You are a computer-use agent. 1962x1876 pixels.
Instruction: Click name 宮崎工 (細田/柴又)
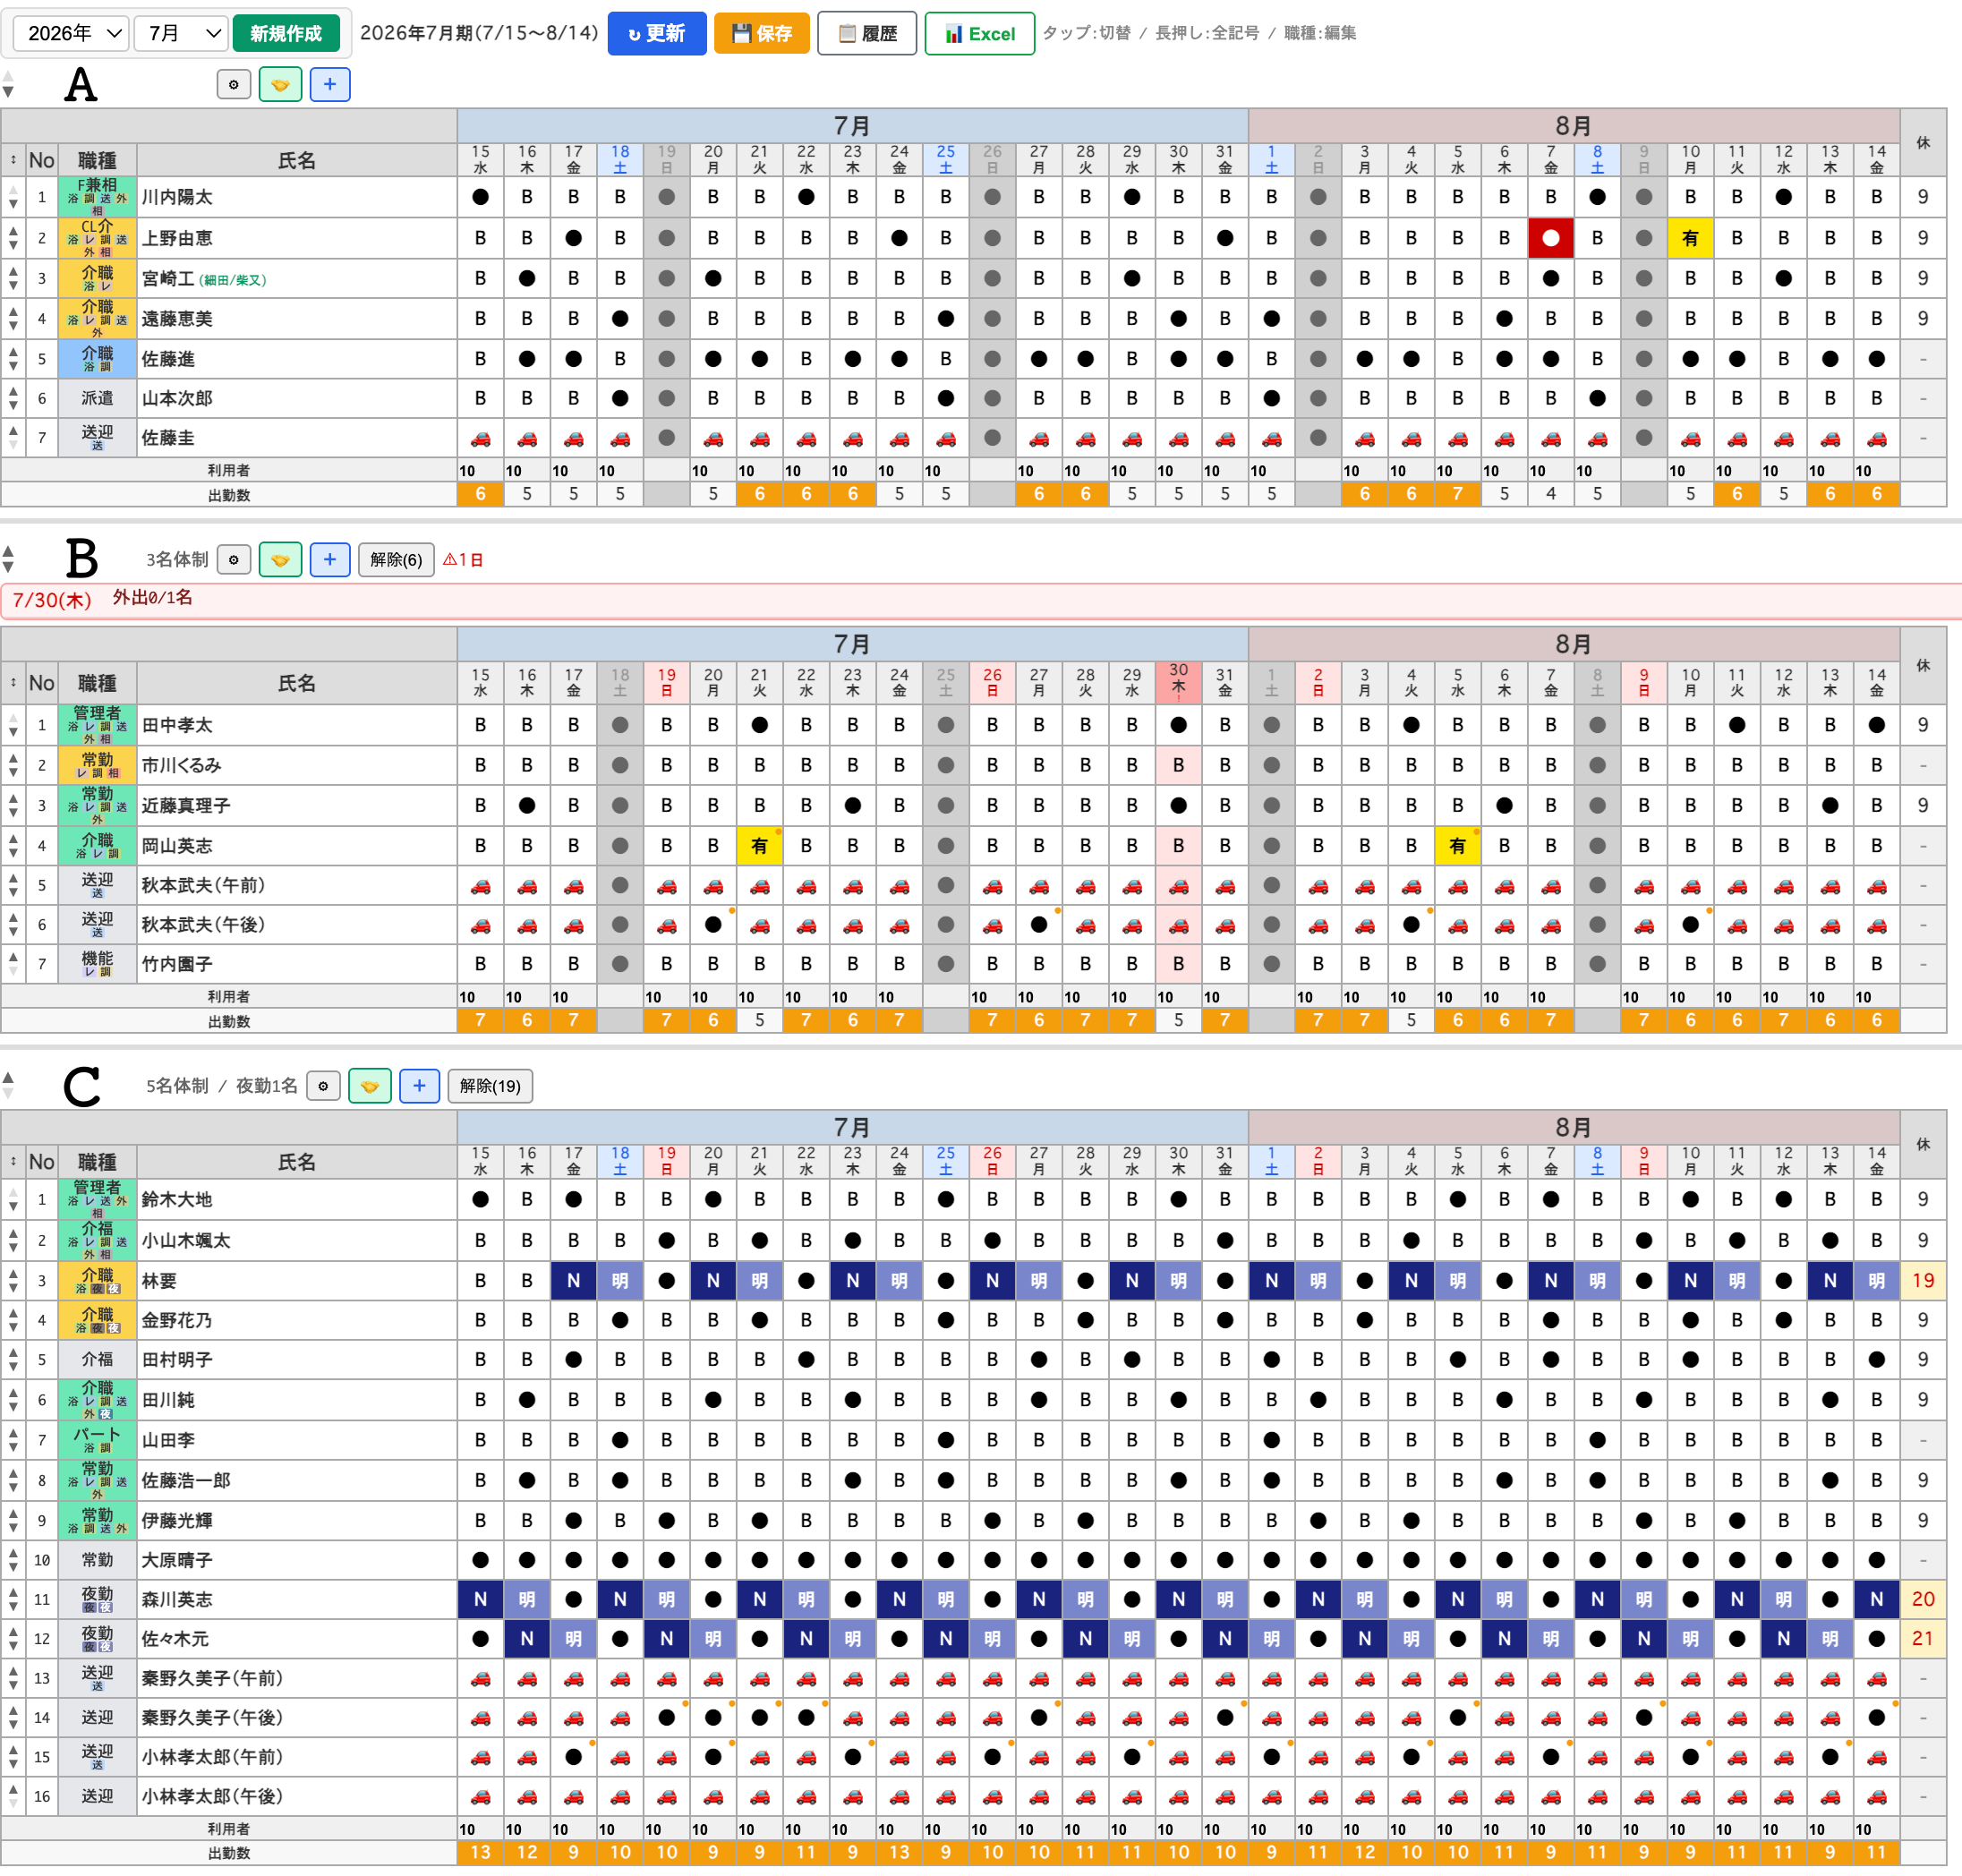click(x=204, y=279)
